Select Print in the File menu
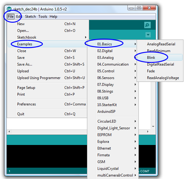 (48, 94)
